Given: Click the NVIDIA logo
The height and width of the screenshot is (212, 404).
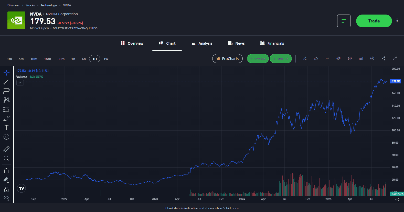Looking at the screenshot, I should 16,20.
